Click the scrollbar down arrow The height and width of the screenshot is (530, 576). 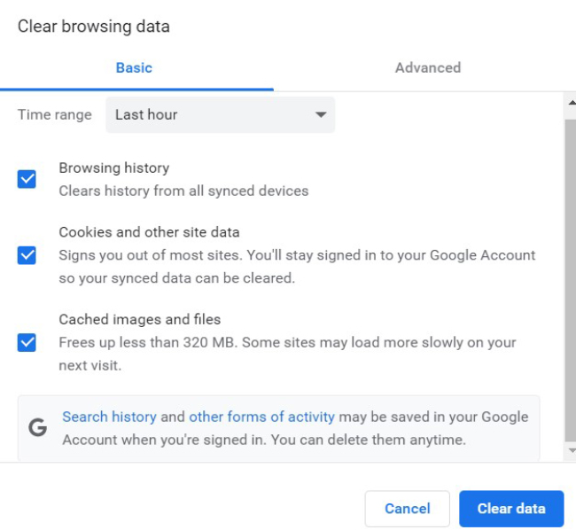(572, 450)
